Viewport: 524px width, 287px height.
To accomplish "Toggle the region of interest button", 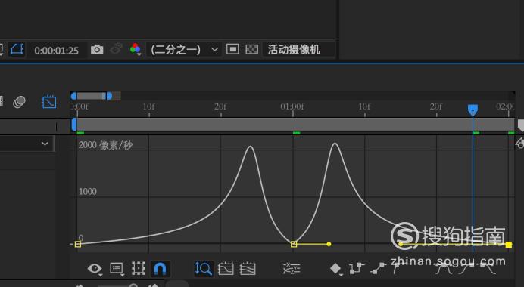I will [x=232, y=49].
